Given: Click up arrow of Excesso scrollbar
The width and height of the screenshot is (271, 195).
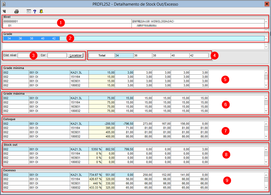Looking at the screenshot, I should 266,175.
